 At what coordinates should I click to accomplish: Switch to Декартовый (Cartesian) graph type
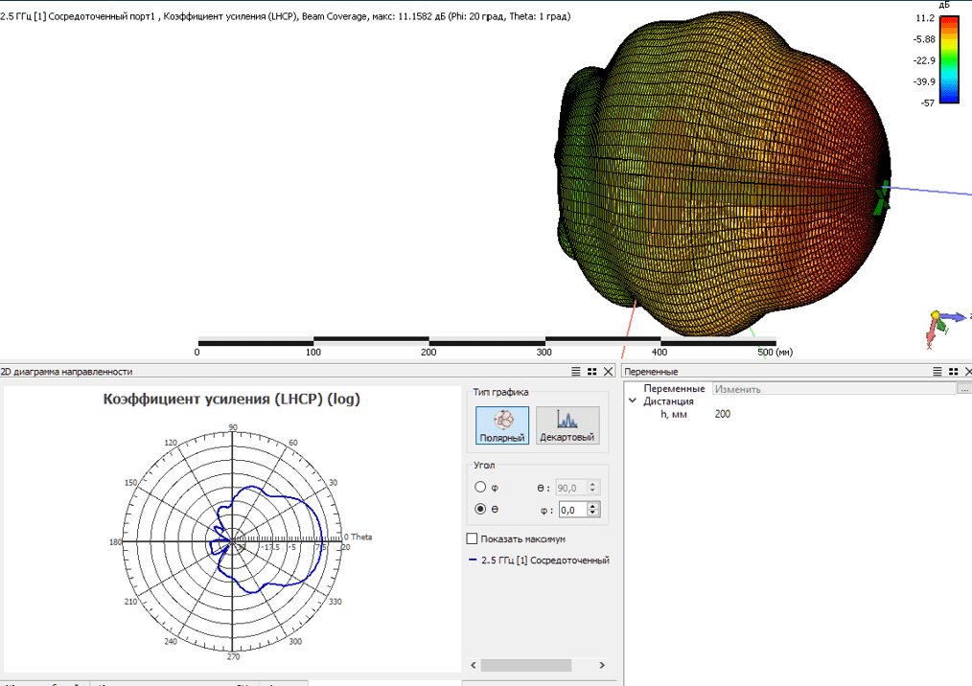(x=567, y=424)
